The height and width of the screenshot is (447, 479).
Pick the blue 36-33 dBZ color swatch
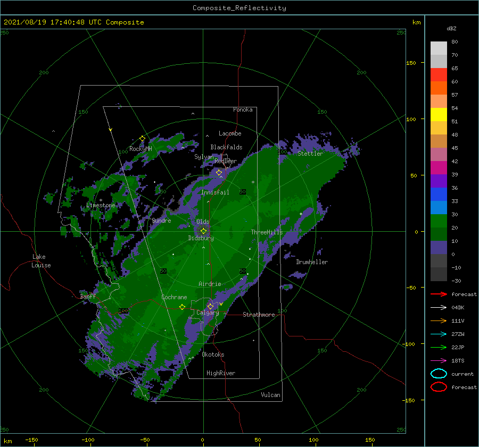click(439, 195)
